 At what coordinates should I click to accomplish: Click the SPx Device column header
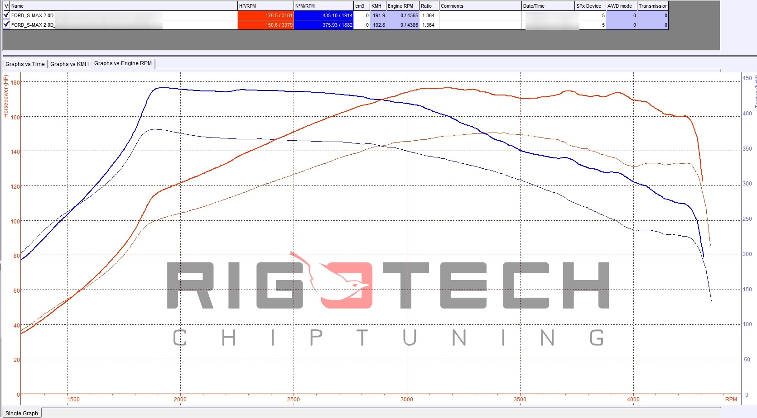590,6
